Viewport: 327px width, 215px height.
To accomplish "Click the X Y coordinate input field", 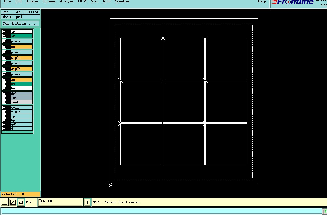I will click(x=60, y=202).
